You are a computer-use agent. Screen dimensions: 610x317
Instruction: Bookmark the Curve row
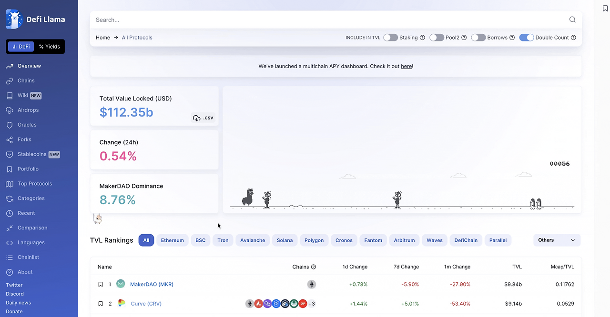[101, 304]
